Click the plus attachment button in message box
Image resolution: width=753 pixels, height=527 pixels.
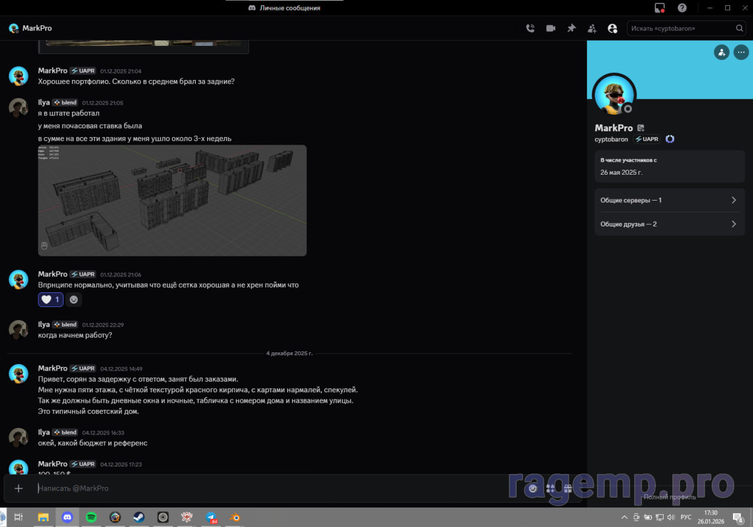19,488
